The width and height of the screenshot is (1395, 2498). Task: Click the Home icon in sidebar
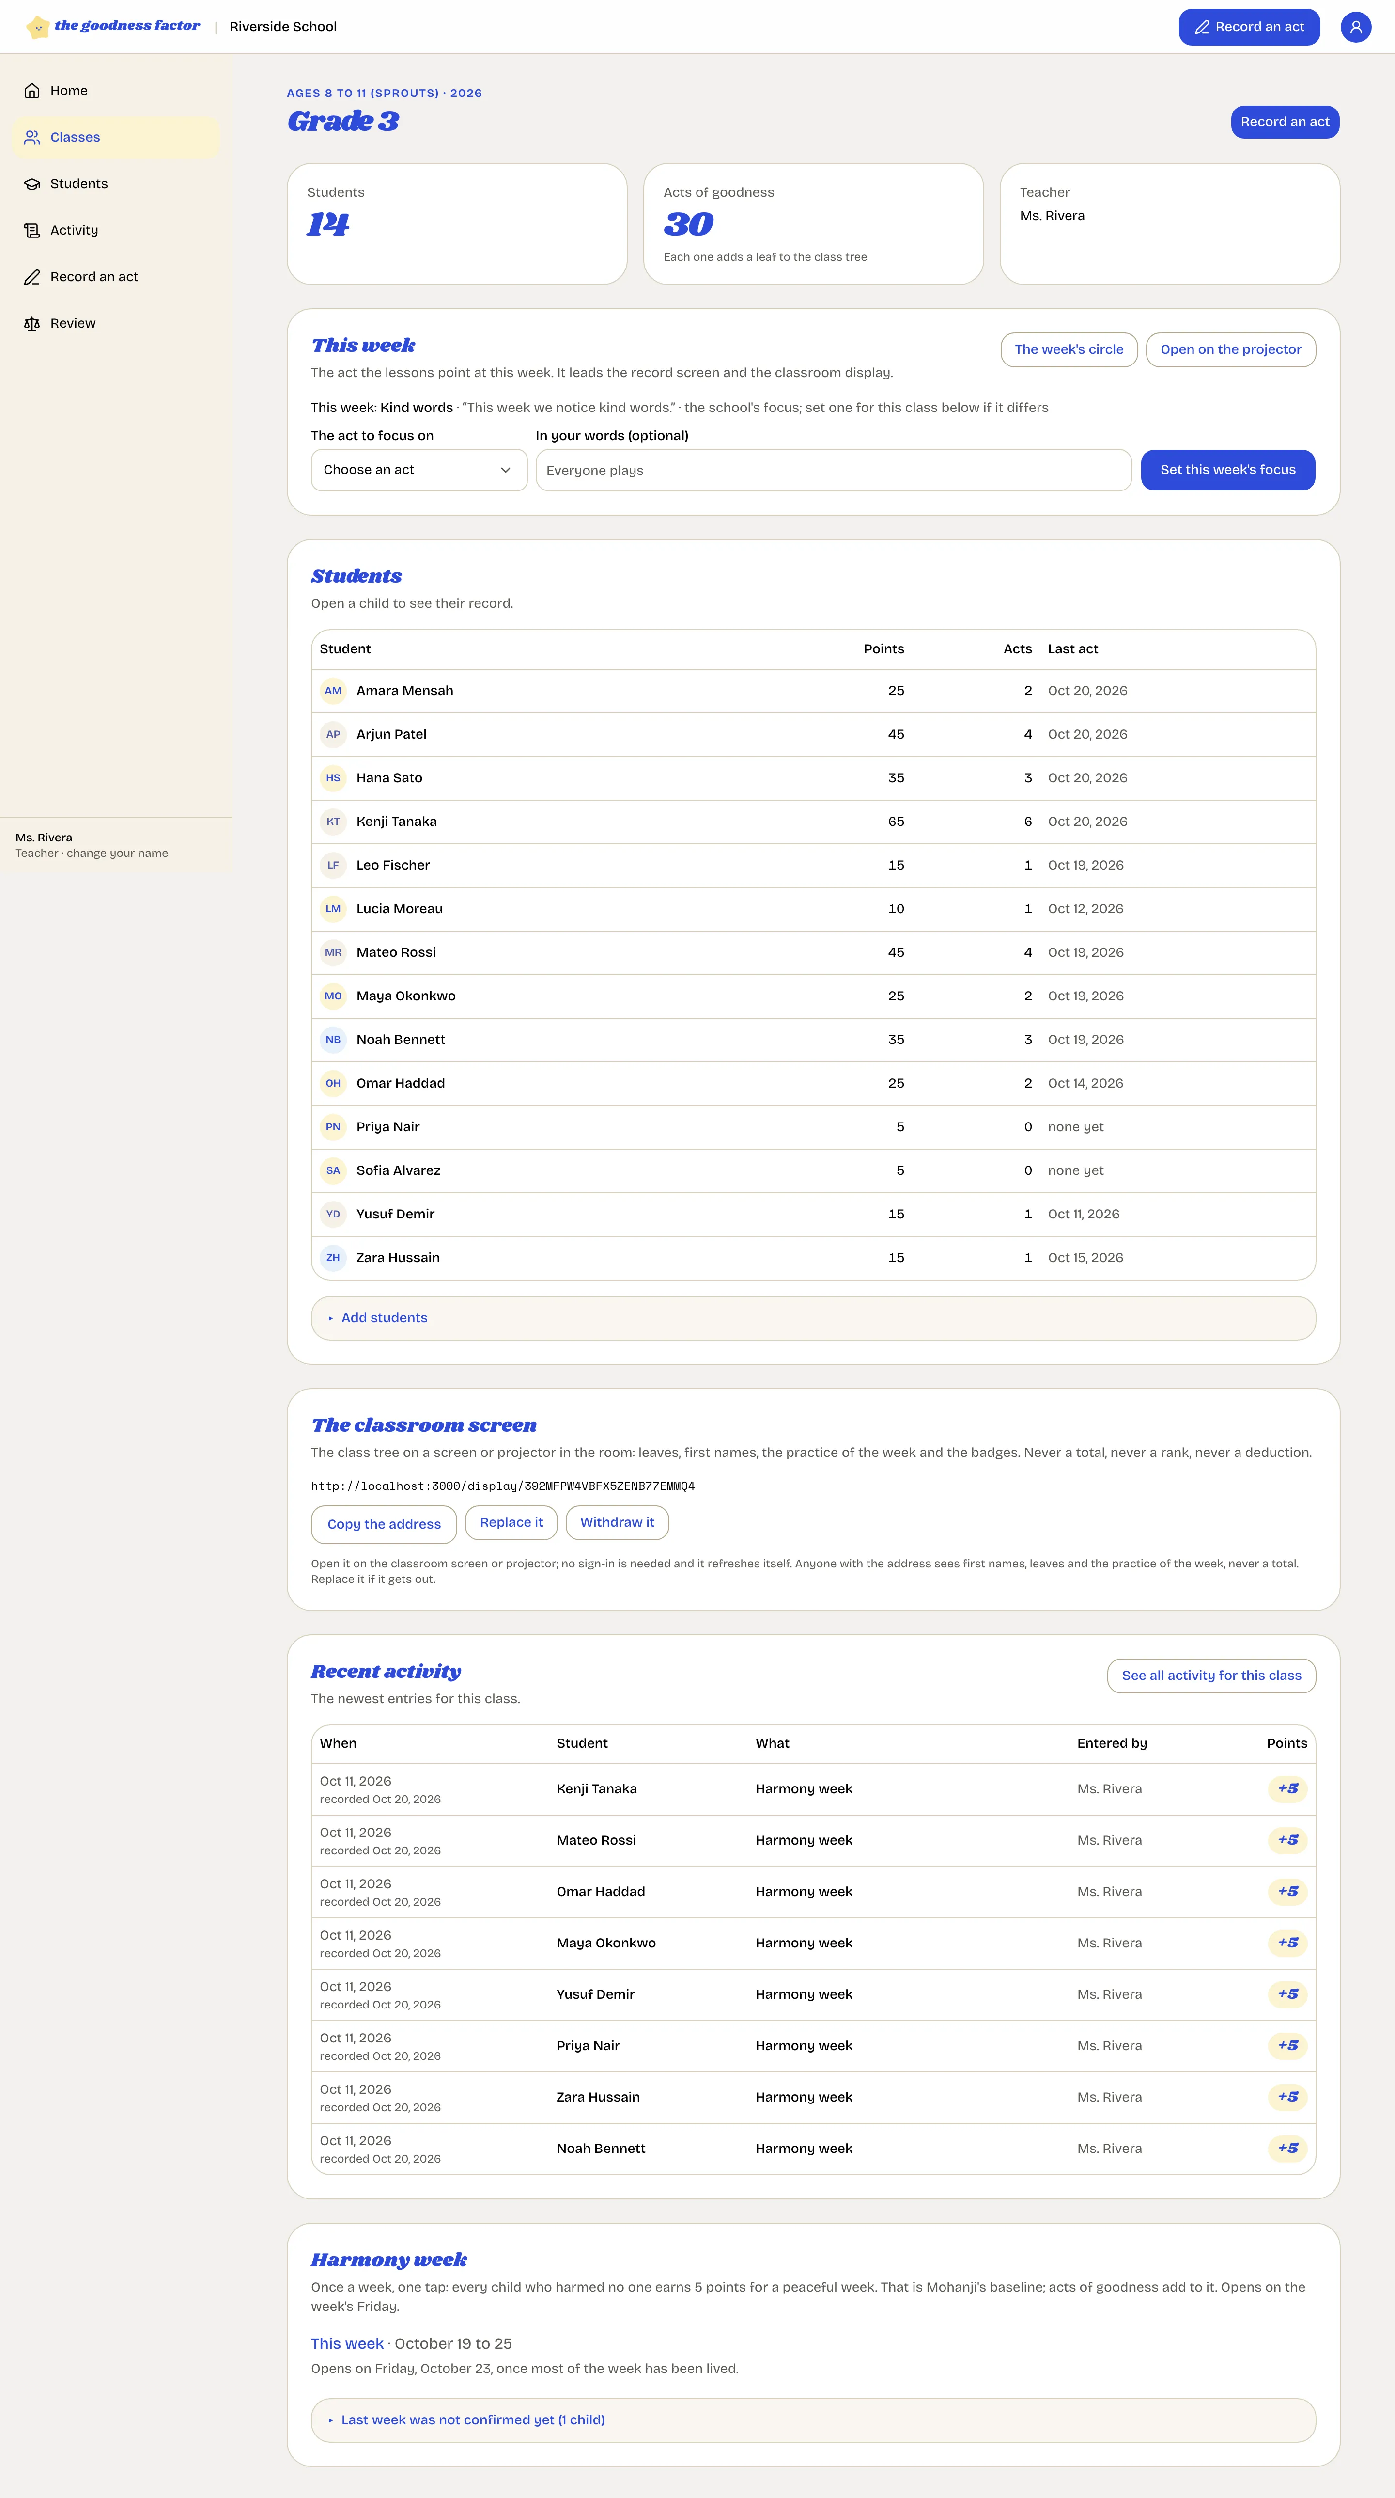point(32,91)
